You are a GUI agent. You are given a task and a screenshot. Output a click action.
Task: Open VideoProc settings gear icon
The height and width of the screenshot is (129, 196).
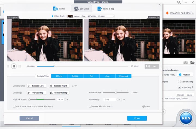click(x=179, y=2)
